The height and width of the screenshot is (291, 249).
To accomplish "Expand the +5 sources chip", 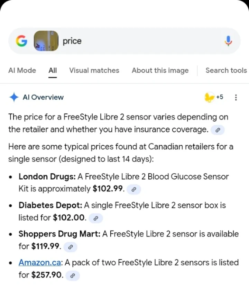I will tap(214, 97).
